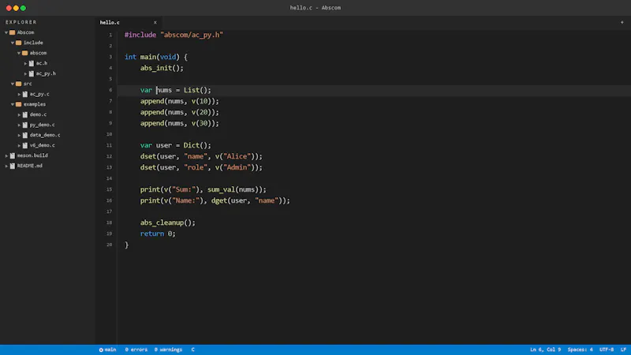Change the C language mode

(x=192, y=349)
